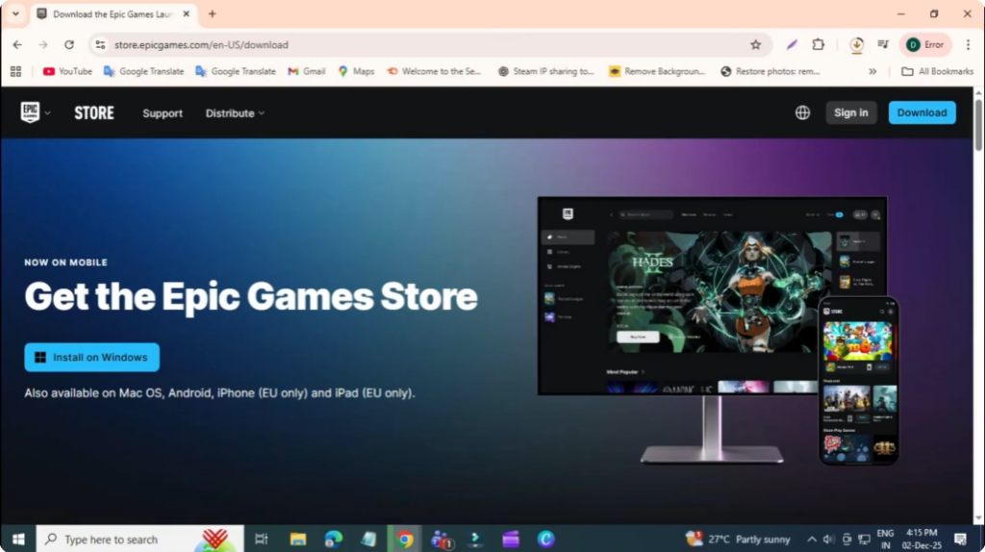
Task: Open File Explorer from the taskbar
Action: pos(298,539)
